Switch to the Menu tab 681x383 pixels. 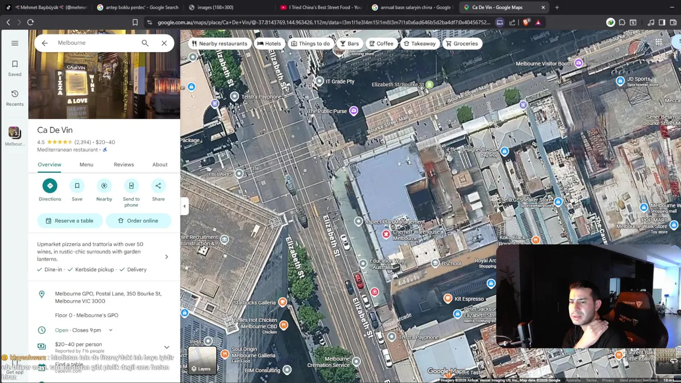tap(86, 164)
